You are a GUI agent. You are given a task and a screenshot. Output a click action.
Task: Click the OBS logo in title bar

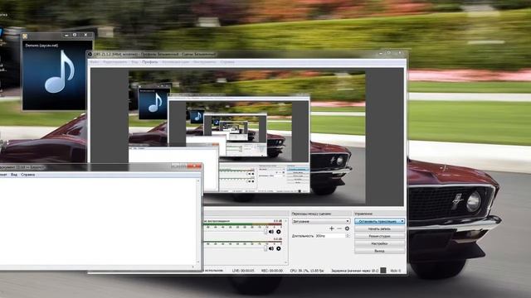(x=90, y=54)
